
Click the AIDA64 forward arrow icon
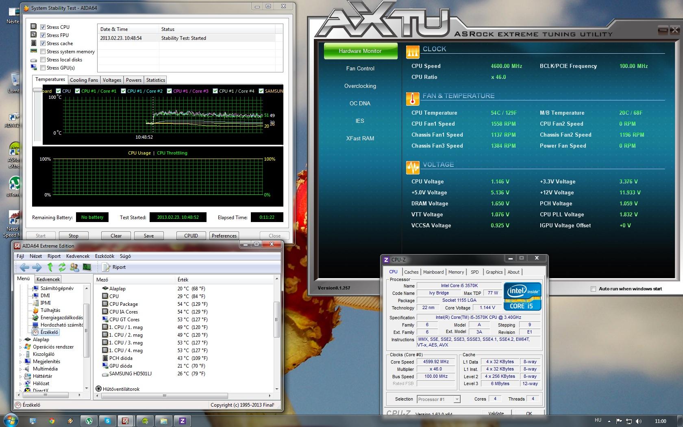pos(37,267)
